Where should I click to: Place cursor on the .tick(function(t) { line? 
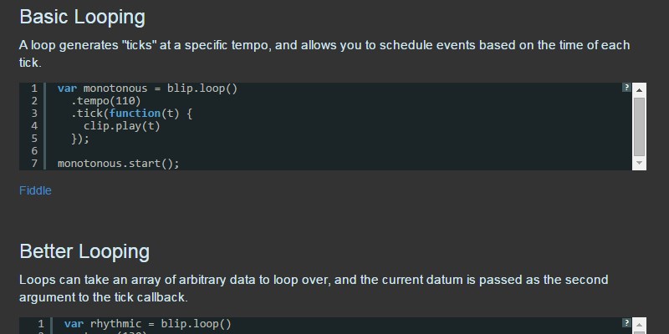point(131,114)
